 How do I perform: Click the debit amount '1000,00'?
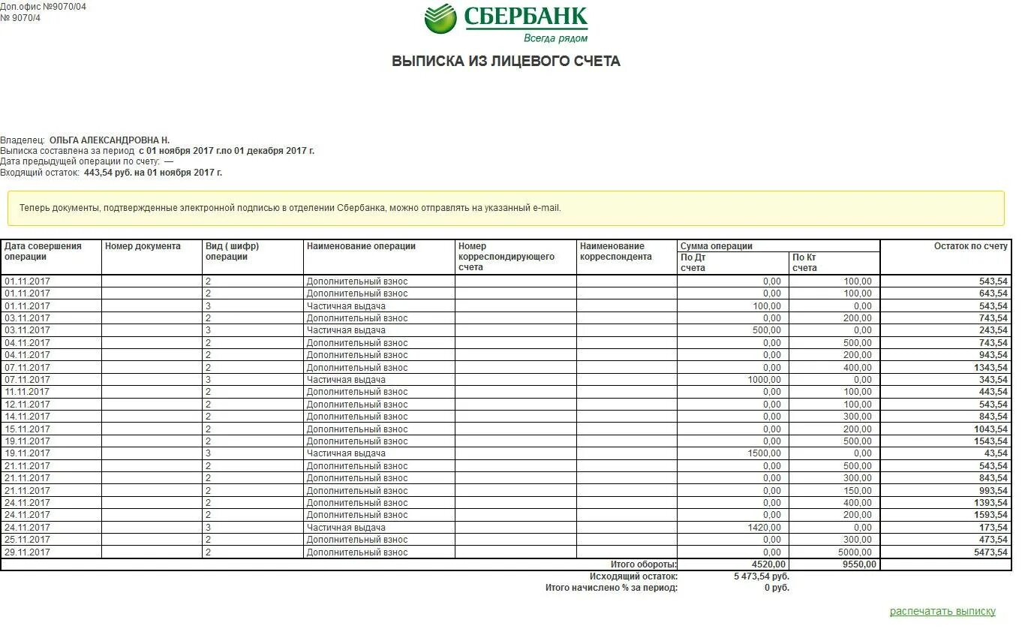click(762, 380)
